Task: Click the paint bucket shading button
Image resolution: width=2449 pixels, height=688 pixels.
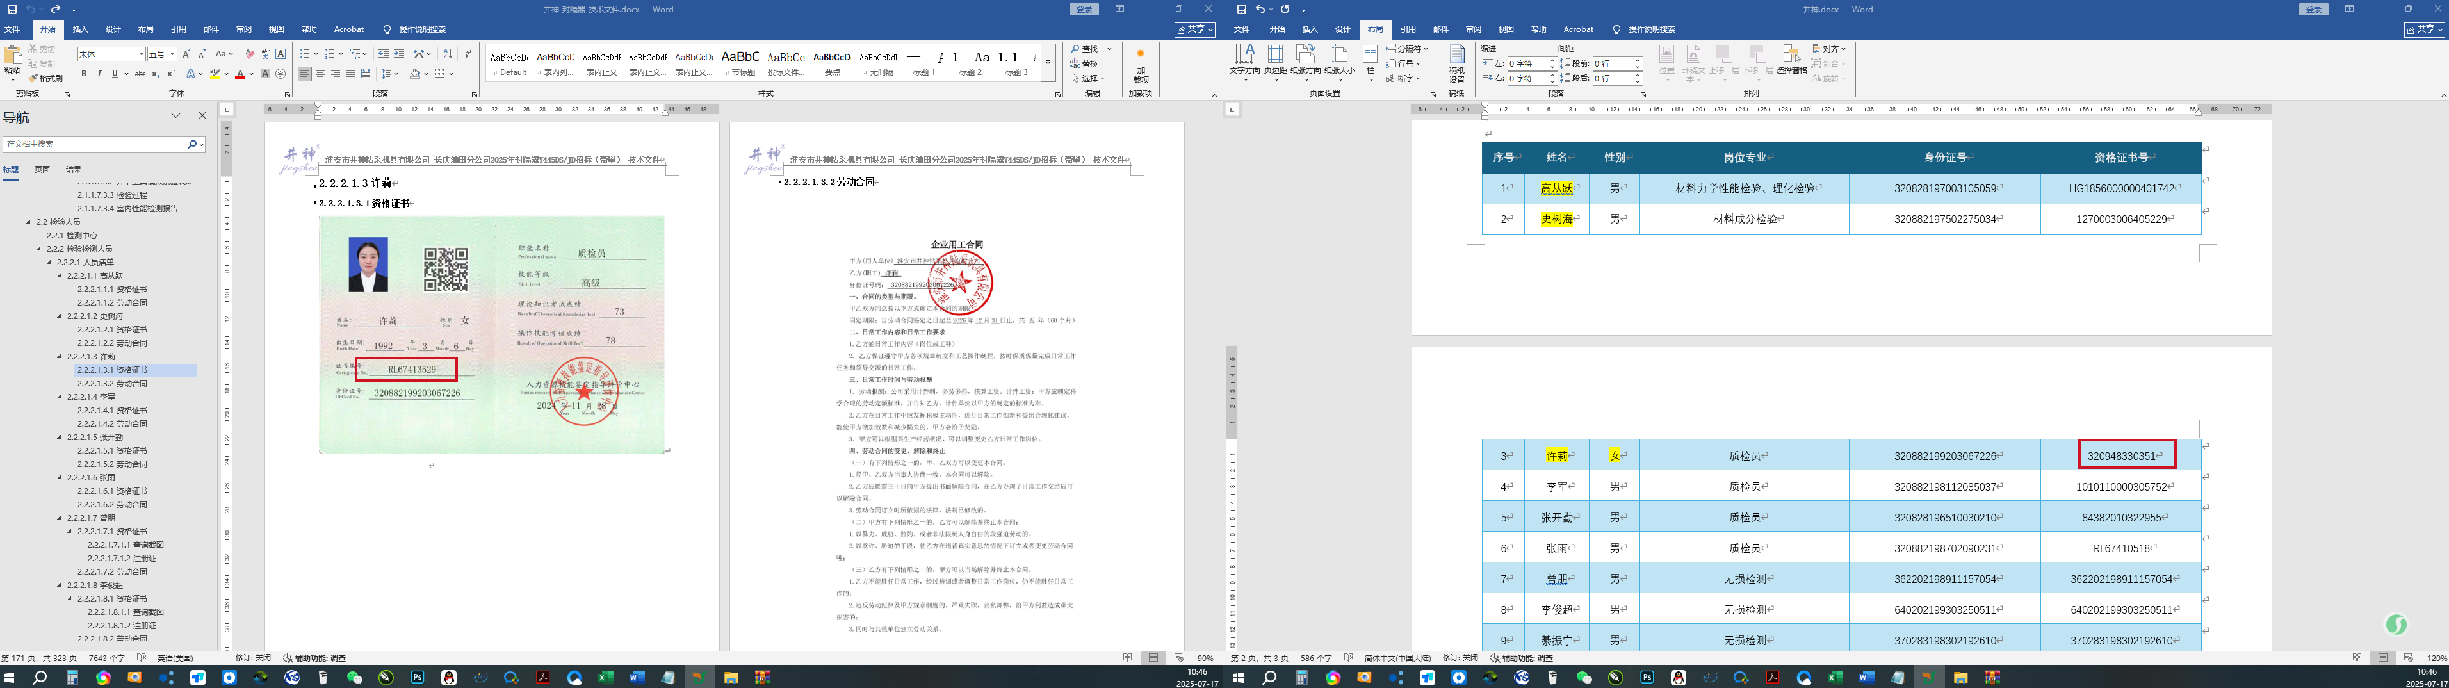Action: pyautogui.click(x=416, y=73)
